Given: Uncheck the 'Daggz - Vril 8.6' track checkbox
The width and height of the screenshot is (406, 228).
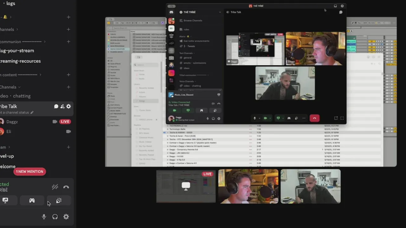Looking at the screenshot, I should click(168, 156).
